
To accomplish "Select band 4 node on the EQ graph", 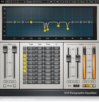I will coord(45,31).
